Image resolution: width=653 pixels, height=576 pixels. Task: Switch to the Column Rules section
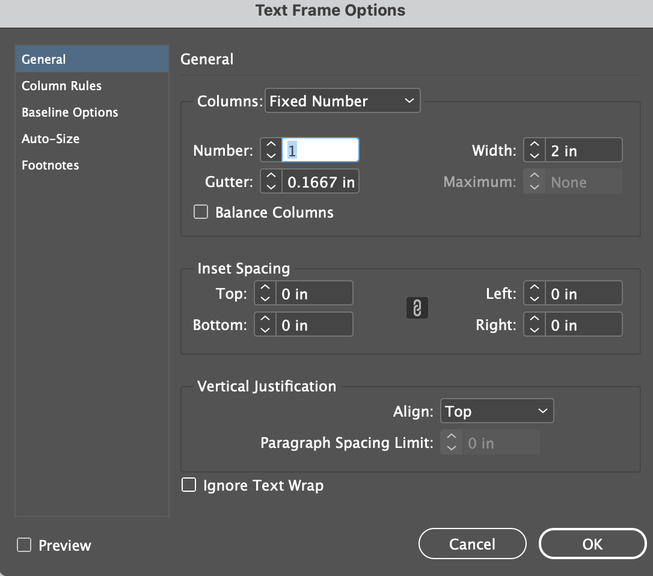coord(61,85)
